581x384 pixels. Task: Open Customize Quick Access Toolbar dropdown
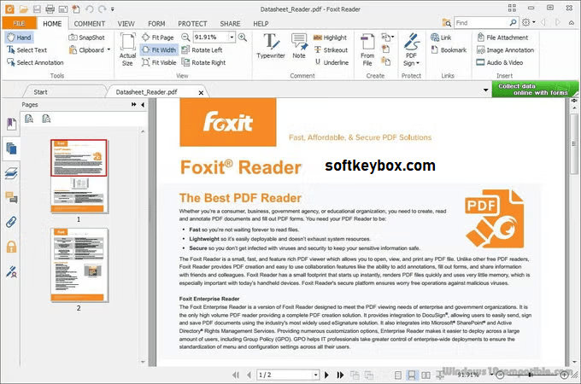point(112,9)
